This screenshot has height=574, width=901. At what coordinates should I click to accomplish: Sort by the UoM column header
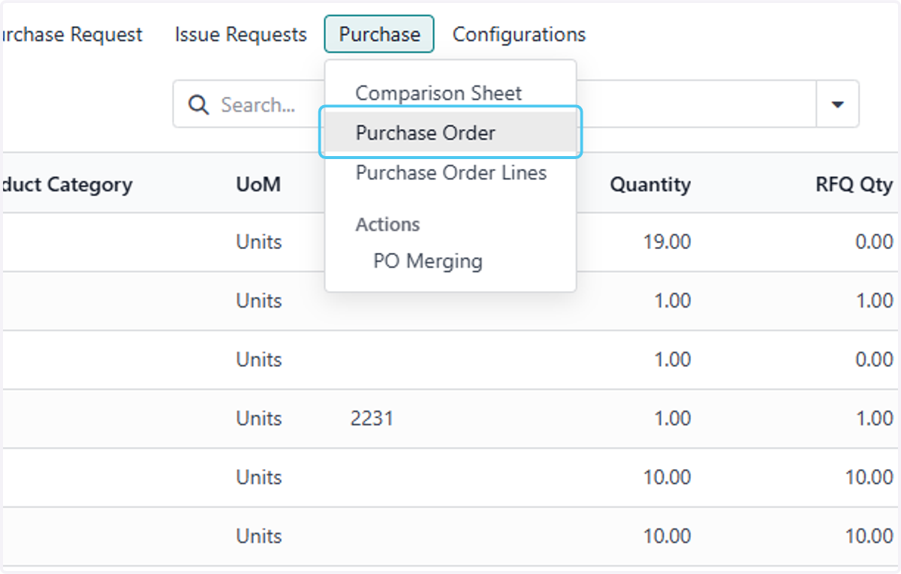(258, 184)
